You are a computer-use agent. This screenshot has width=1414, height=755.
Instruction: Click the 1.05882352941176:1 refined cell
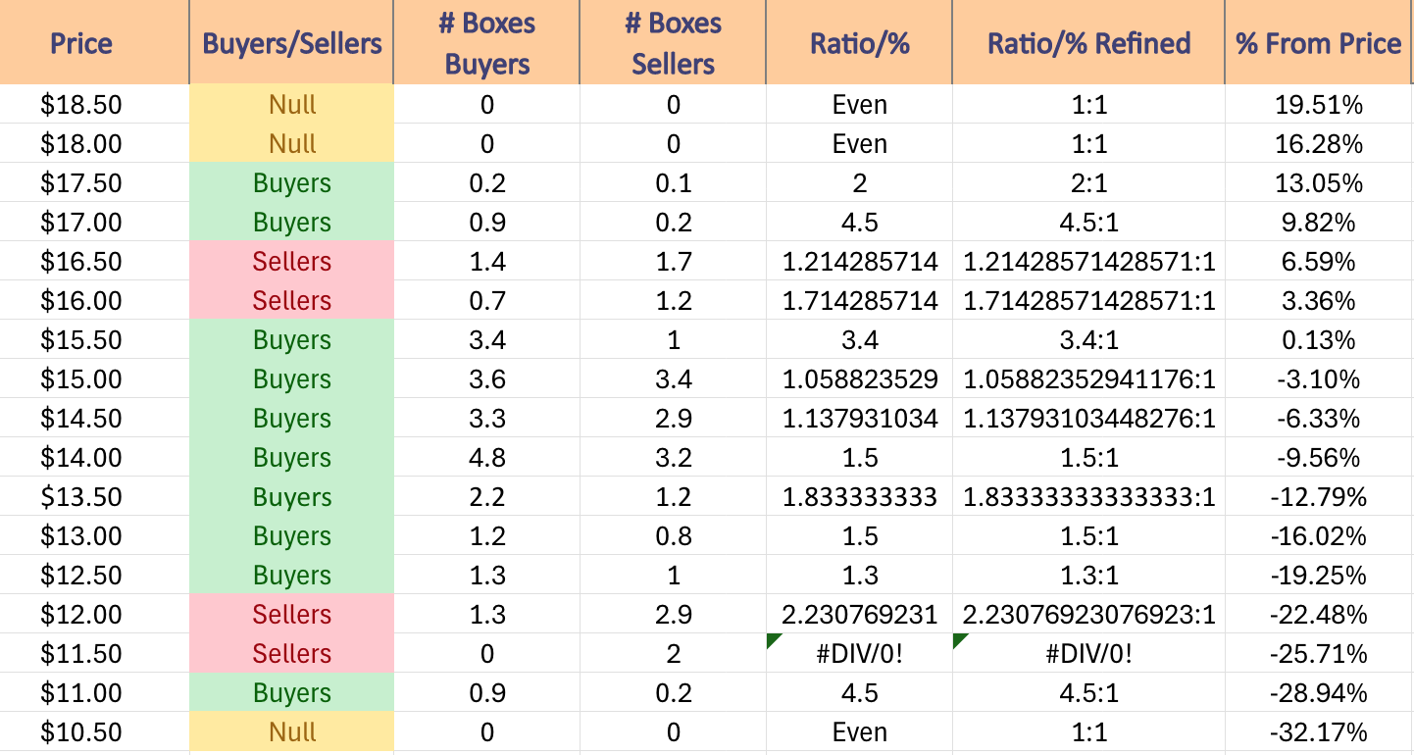coord(1088,379)
